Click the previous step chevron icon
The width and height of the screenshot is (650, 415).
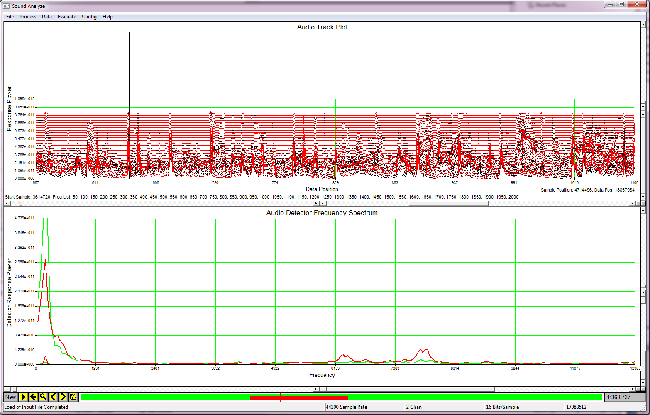click(x=53, y=397)
